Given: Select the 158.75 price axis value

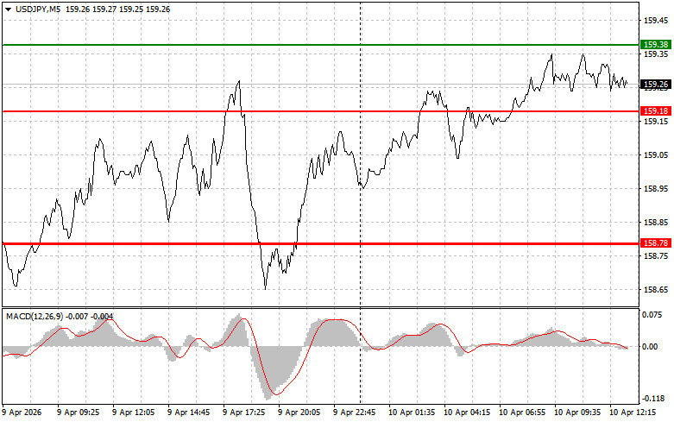Looking at the screenshot, I should (656, 256).
